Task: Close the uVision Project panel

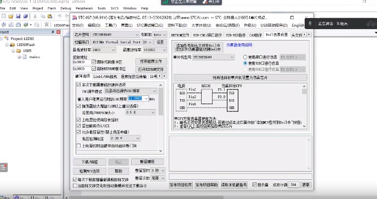Action: point(58,32)
